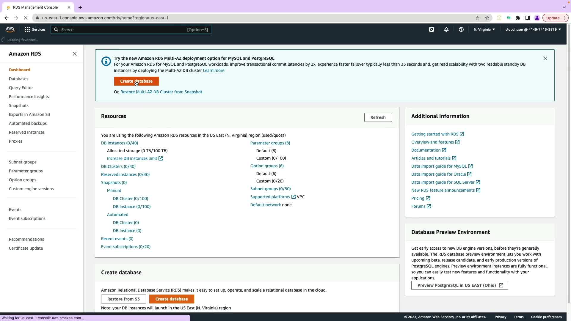The image size is (571, 321).
Task: Stop page loading with X button
Action: pos(26,18)
